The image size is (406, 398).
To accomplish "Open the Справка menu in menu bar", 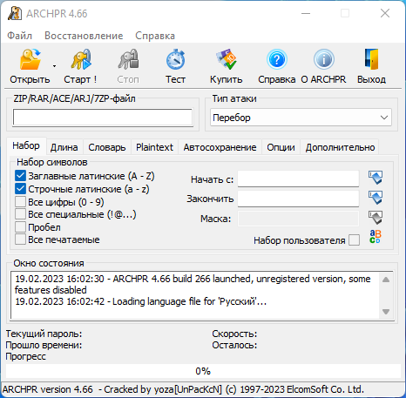I will [155, 36].
